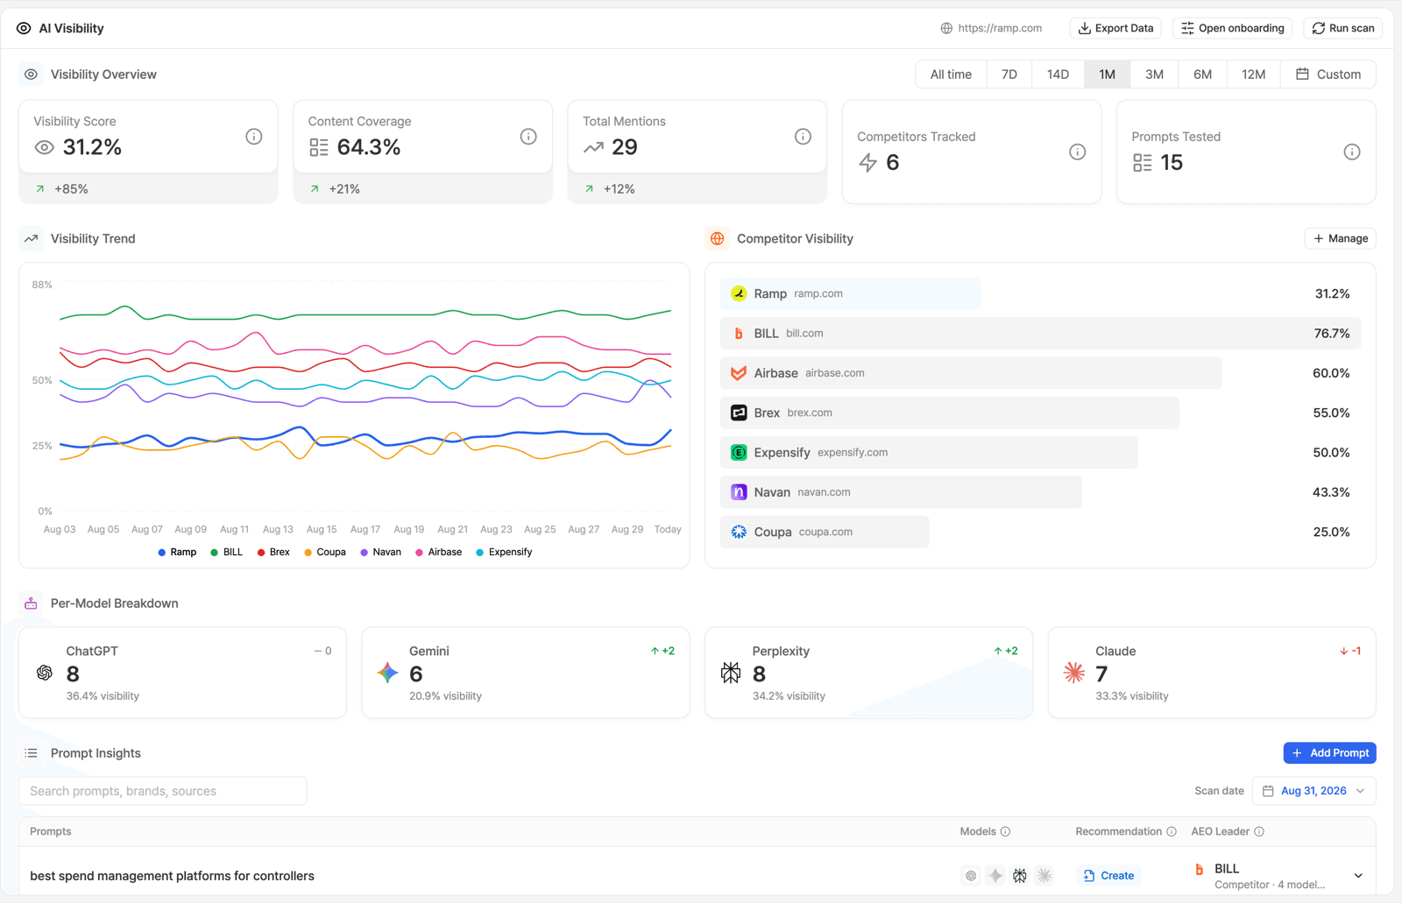Click the Airbase airbase.com visibility bar

click(971, 373)
